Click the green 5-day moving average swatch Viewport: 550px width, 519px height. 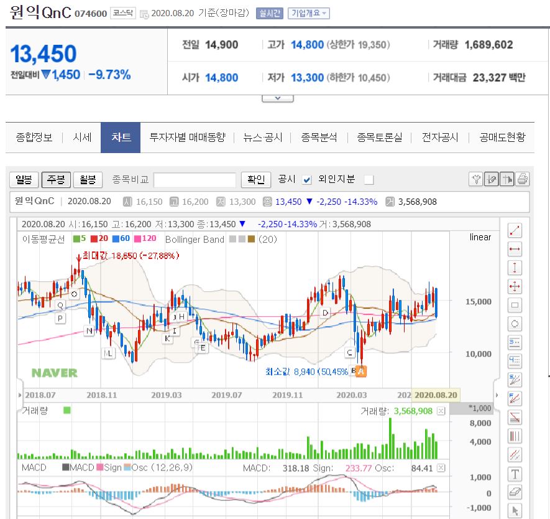pyautogui.click(x=76, y=239)
